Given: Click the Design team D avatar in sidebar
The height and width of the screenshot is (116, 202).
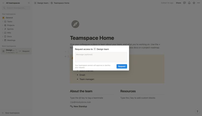Looking at the screenshot, I should pyautogui.click(x=4, y=51).
